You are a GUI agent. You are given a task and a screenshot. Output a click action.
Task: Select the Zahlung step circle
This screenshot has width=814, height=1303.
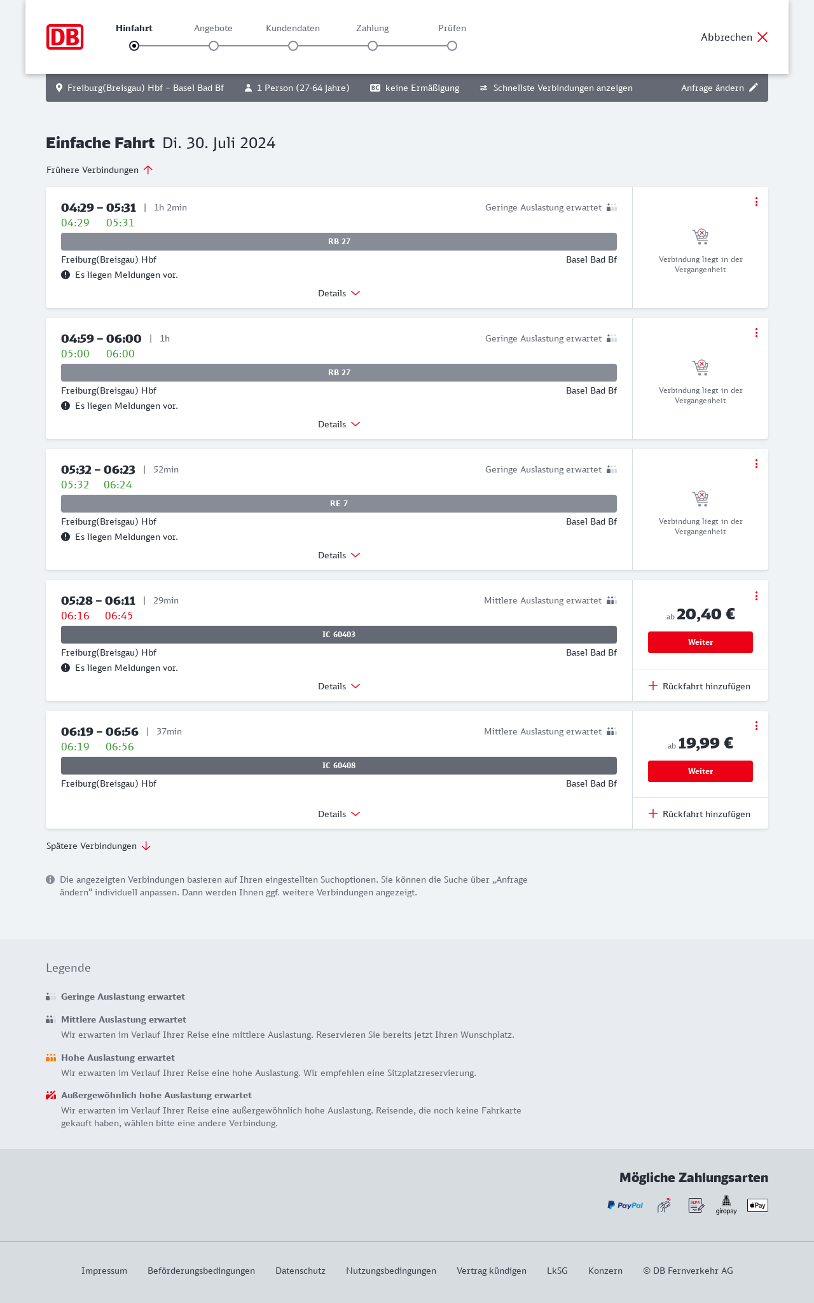[373, 46]
